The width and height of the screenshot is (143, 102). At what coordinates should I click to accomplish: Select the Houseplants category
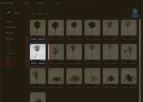(10, 53)
